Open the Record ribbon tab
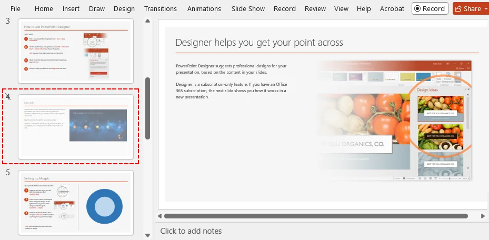489x240 pixels. tap(284, 9)
